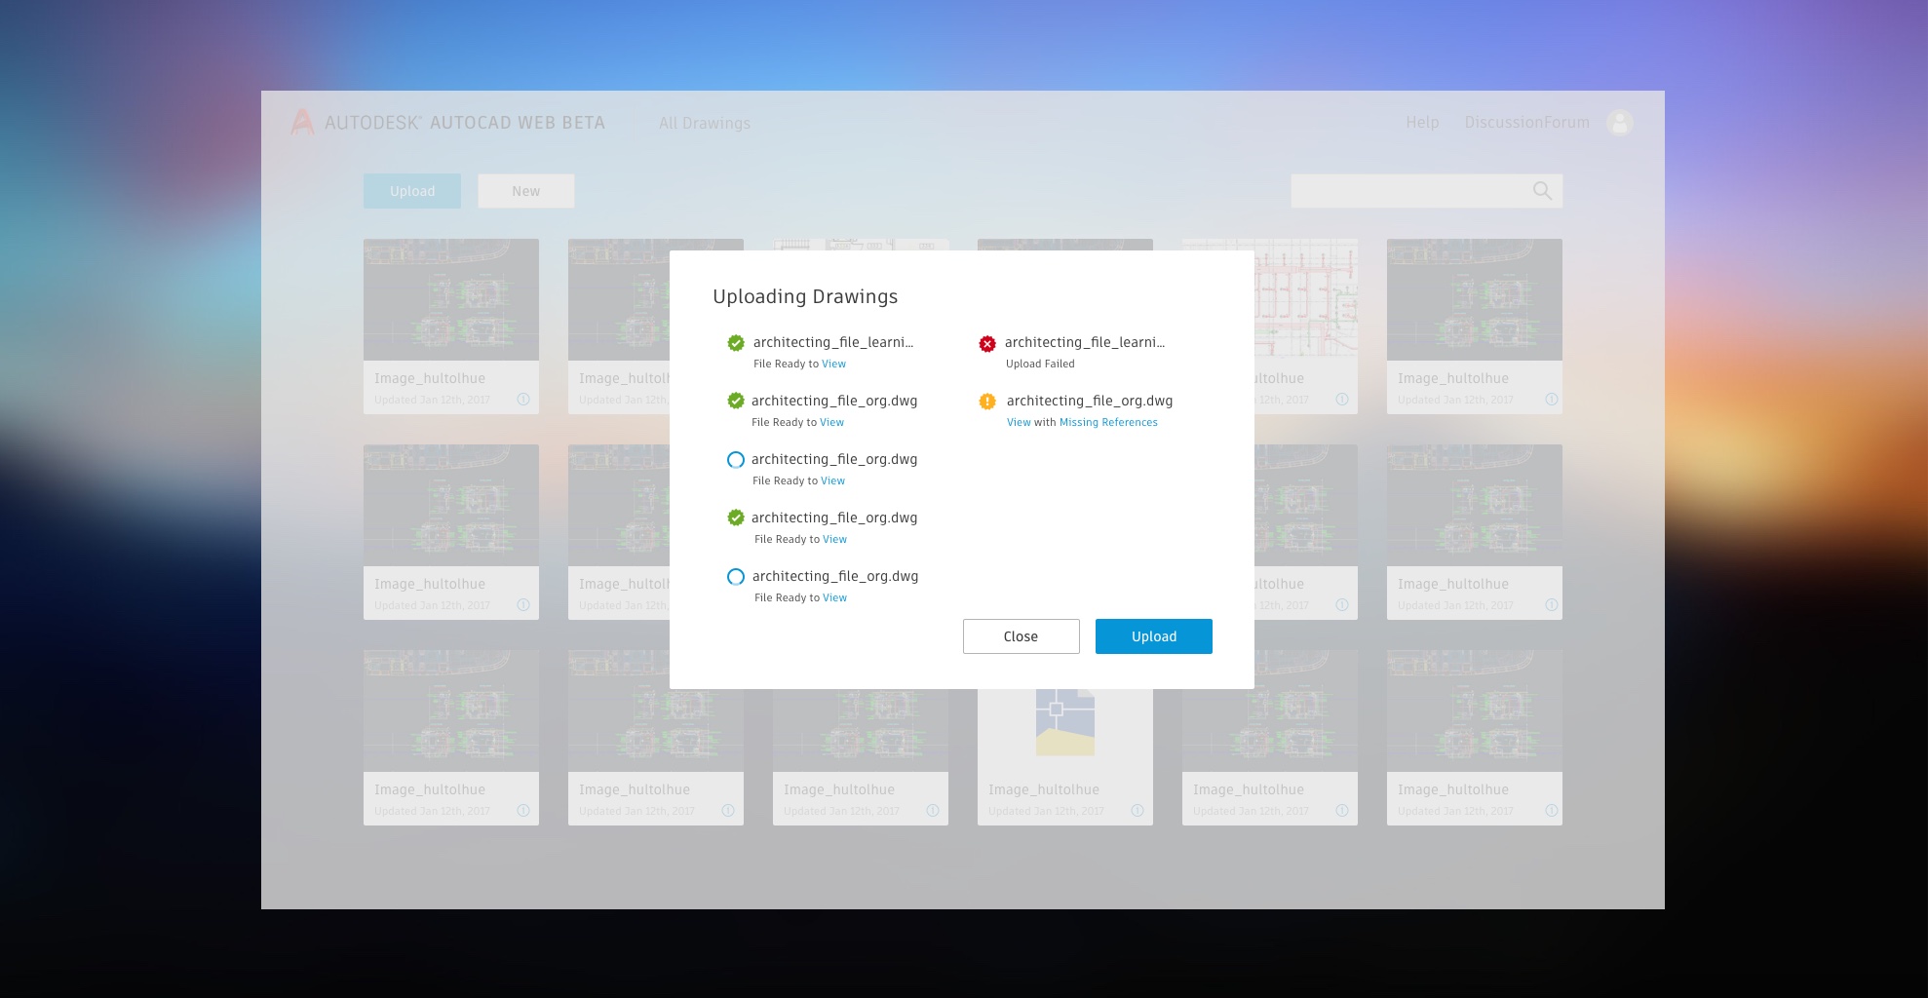
Task: Go to the DiscussionForum link
Action: coord(1526,123)
